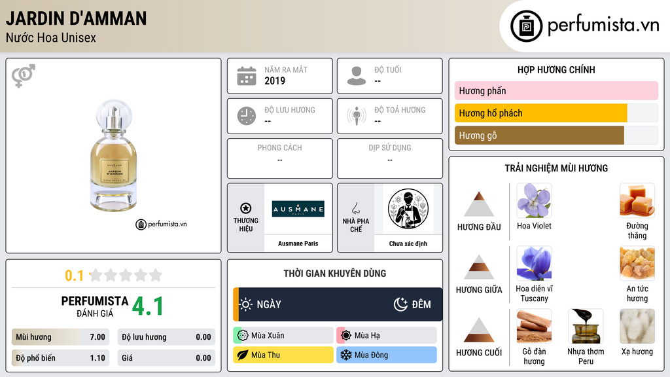Viewport: 670px width, 377px height.
Task: Click the Hương đầu pyramid icon
Action: (479, 204)
